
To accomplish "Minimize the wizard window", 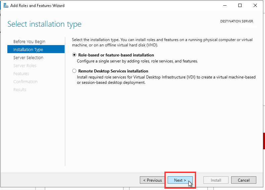I will click(x=225, y=6).
